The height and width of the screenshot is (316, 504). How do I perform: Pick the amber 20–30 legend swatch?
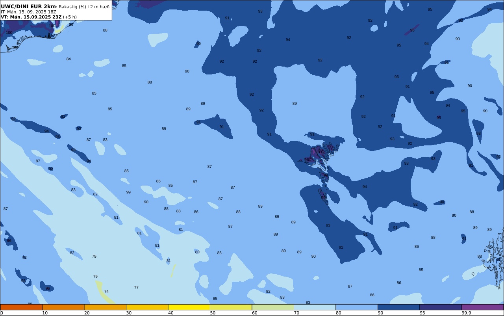[105, 307]
